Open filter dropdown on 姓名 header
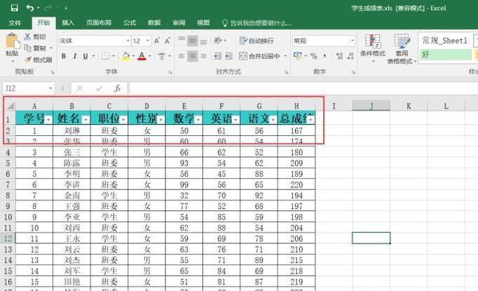Screen dimensions: 478x291 (86, 120)
